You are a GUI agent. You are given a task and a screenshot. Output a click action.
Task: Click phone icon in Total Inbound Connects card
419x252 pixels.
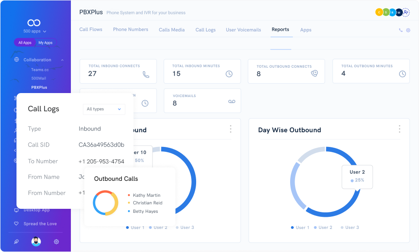(x=146, y=74)
